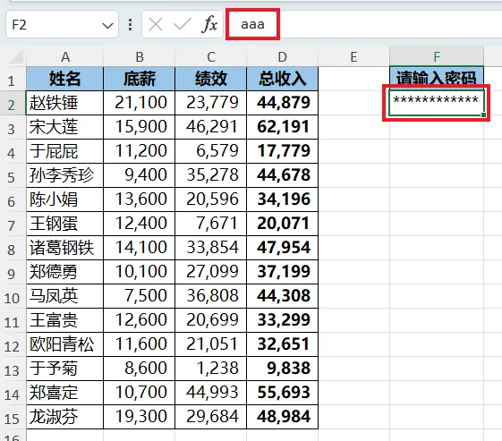Select column A header
The height and width of the screenshot is (441, 502).
tap(65, 56)
